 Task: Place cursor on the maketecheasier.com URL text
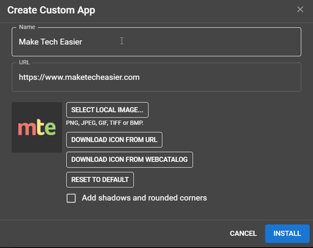click(x=79, y=77)
